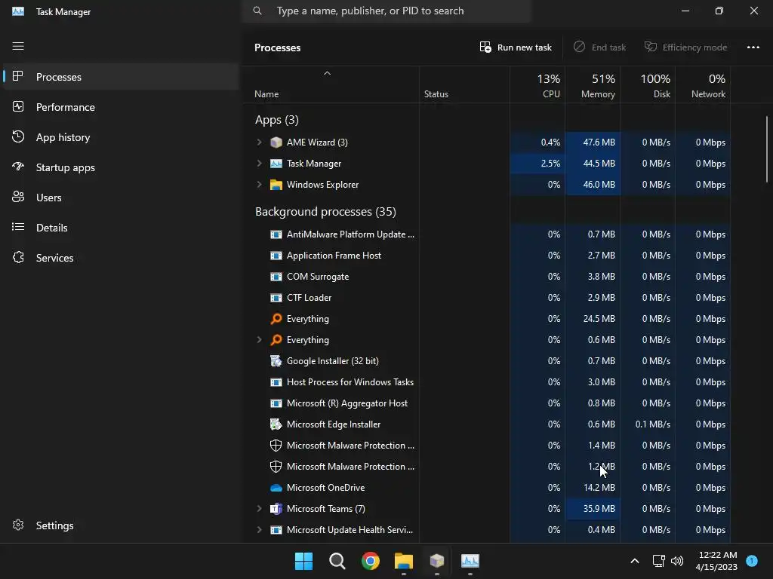Click the process list vertical scrollbar
This screenshot has height=579, width=773.
767,149
